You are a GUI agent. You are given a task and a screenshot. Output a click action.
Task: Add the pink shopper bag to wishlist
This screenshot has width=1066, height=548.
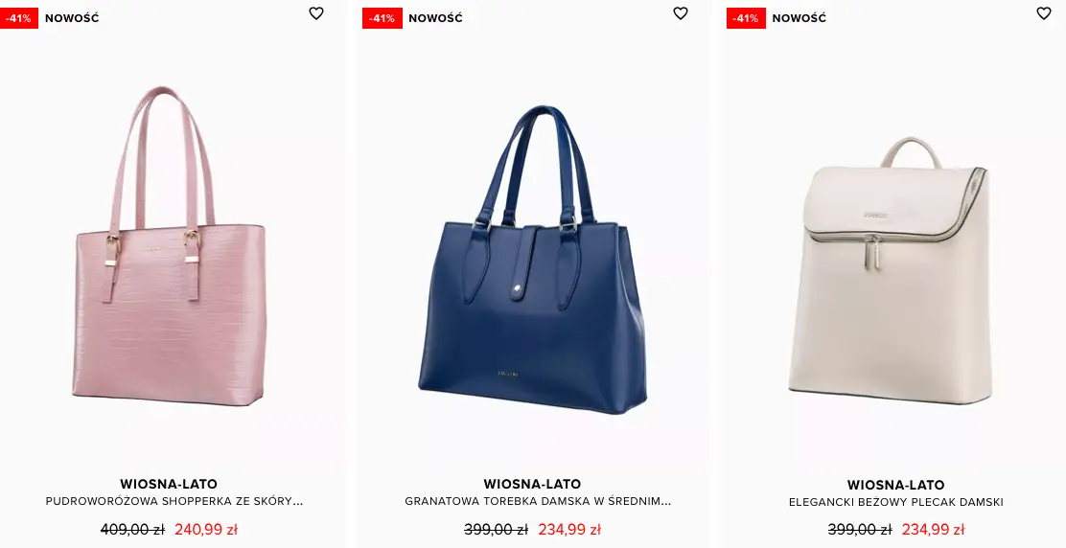pos(316,13)
